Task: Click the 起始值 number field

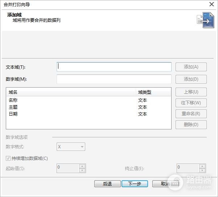Action: (x=68, y=168)
